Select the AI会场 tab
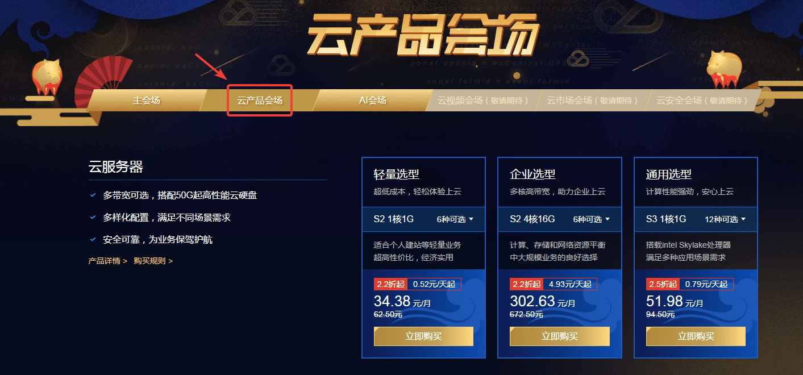This screenshot has width=803, height=375. click(x=372, y=101)
